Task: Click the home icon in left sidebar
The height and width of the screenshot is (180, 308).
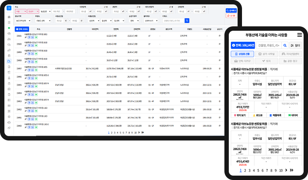Action: click(x=9, y=17)
